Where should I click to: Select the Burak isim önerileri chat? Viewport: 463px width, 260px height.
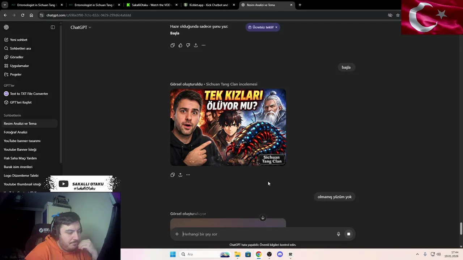click(x=29, y=167)
